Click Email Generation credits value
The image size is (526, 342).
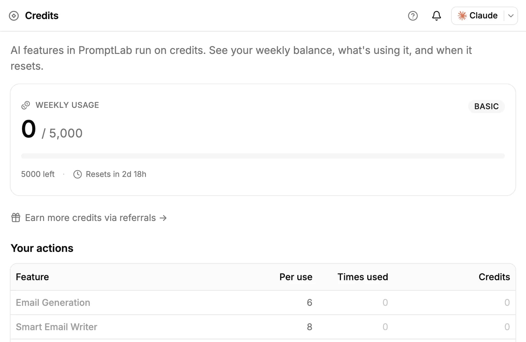click(x=507, y=303)
